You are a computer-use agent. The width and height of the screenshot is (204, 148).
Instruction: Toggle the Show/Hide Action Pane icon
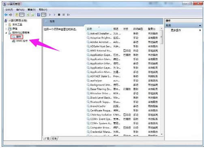43,15
